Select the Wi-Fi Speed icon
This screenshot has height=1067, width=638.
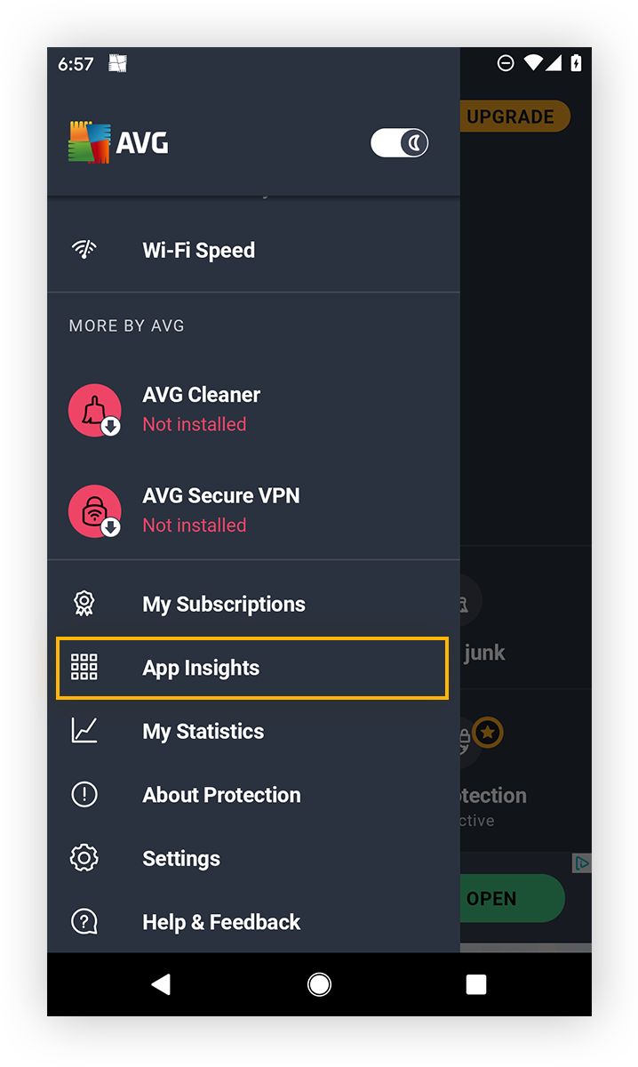[84, 249]
